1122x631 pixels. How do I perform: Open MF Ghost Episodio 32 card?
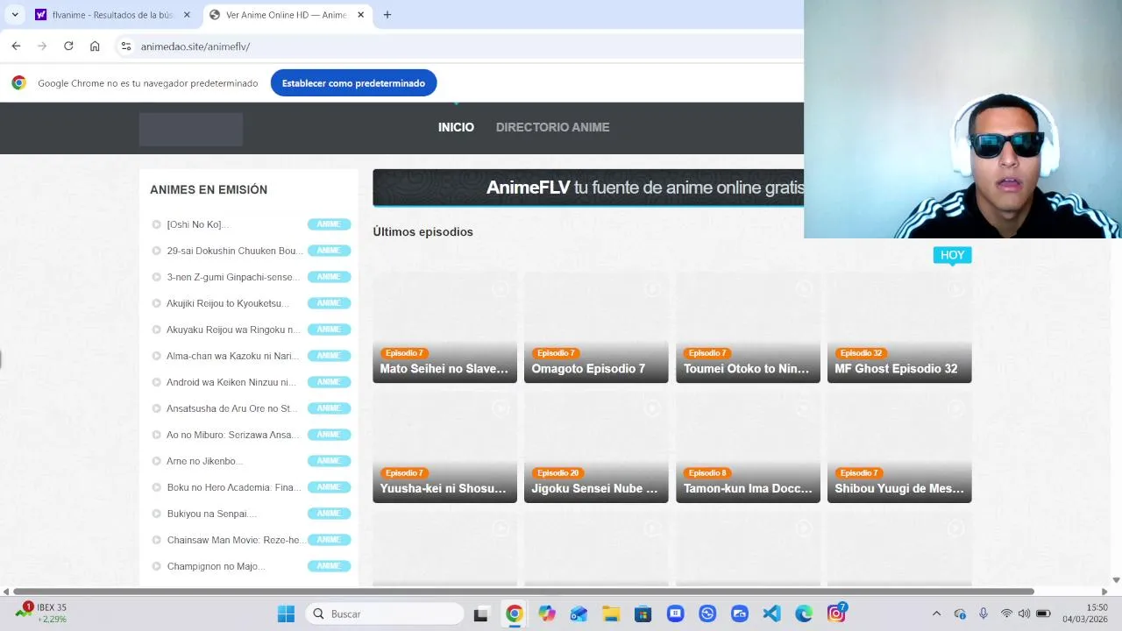click(x=899, y=327)
